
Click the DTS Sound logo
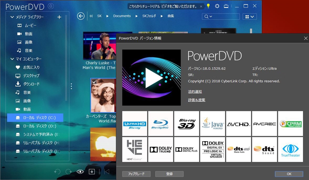click(264, 150)
